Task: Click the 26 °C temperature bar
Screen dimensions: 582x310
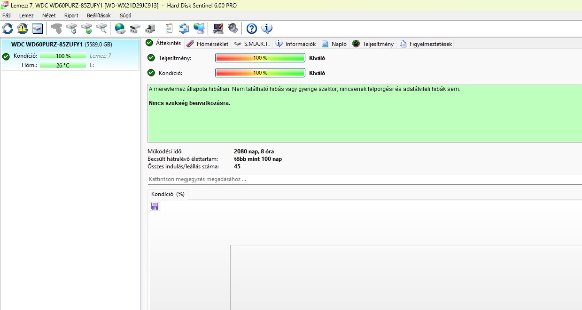Action: tap(63, 65)
